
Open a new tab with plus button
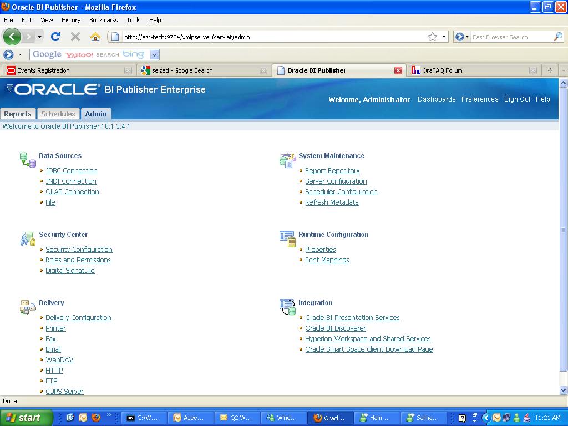pos(550,70)
